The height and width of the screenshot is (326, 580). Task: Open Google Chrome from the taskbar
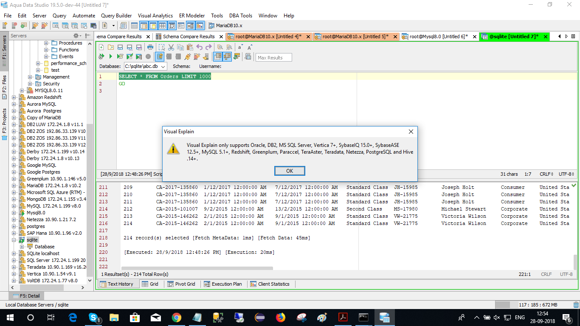pyautogui.click(x=177, y=318)
